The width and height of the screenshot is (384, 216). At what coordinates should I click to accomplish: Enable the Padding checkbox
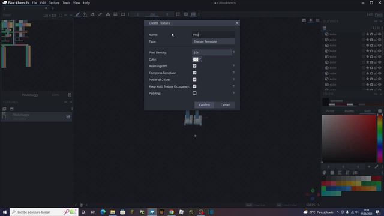point(194,94)
